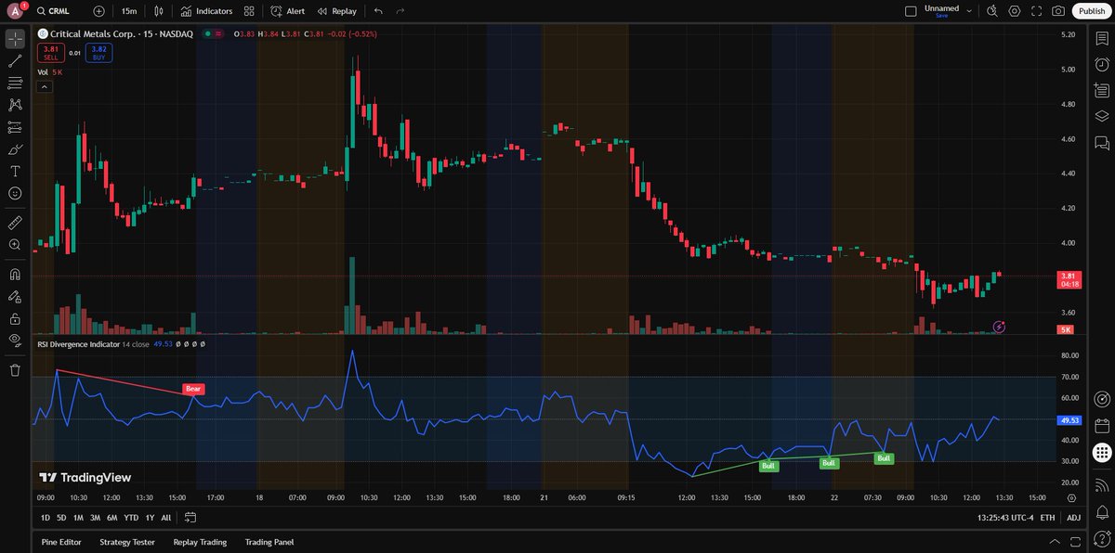Open the Go to date calendar
Image resolution: width=1115 pixels, height=553 pixels.
tap(190, 518)
